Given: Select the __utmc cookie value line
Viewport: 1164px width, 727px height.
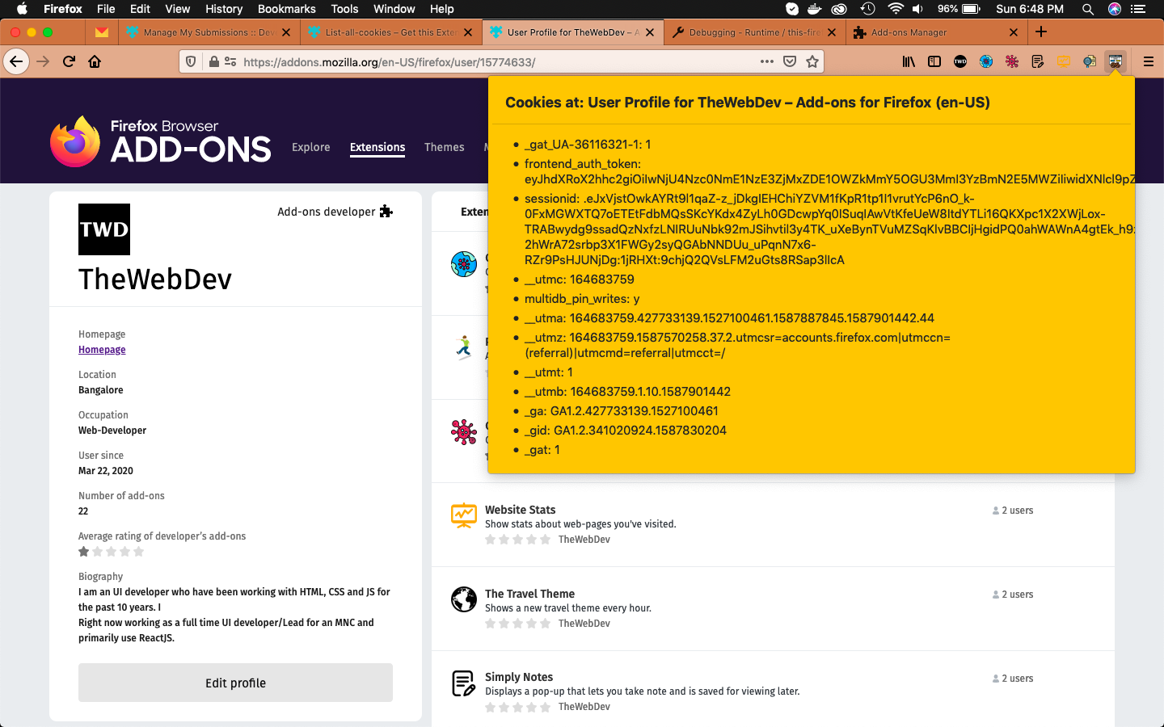Looking at the screenshot, I should pyautogui.click(x=580, y=279).
